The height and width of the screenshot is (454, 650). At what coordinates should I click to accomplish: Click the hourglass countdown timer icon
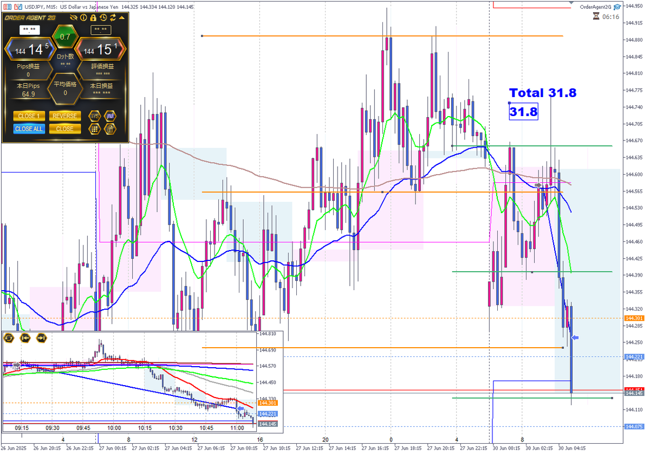596,17
